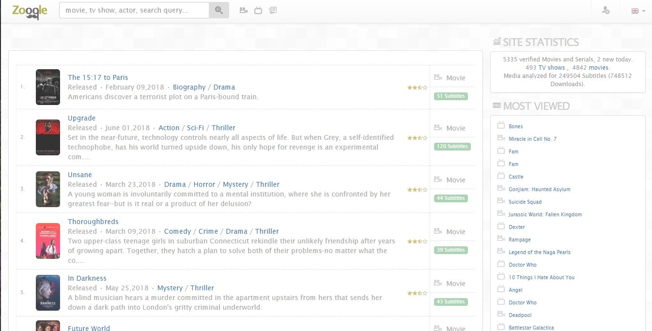Click the 51 Subtitles badge
The image size is (652, 331).
pos(451,96)
